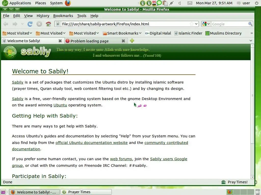Click the Sabily logo in the page header
Image resolution: width=261 pixels, height=195 pixels.
tap(27, 52)
